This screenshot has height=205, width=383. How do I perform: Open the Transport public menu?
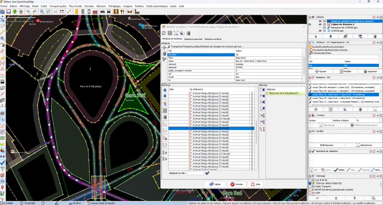click(58, 6)
